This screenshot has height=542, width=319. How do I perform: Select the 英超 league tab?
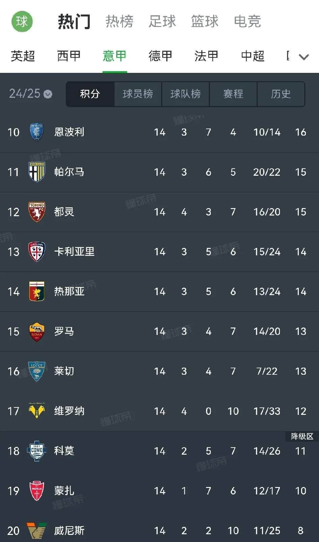click(23, 56)
